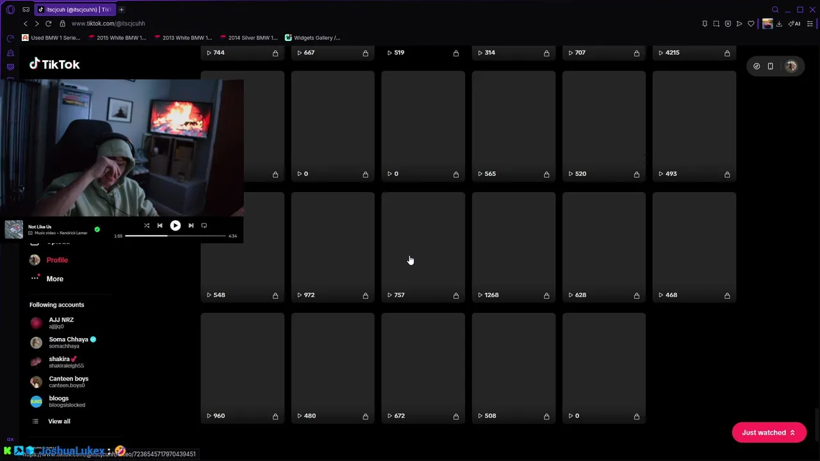Image resolution: width=820 pixels, height=461 pixels.
Task: Click the thumbnail profile icon in browser toolbar
Action: 767,24
